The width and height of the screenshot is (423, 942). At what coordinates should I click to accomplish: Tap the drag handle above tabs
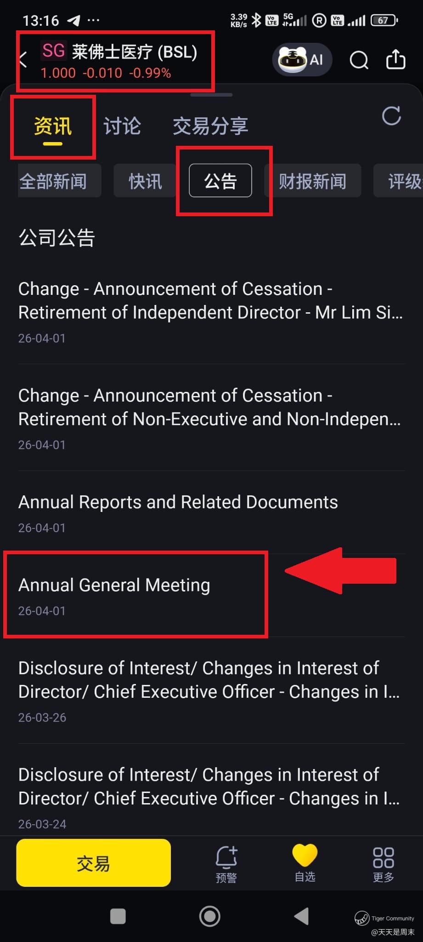coord(211,95)
